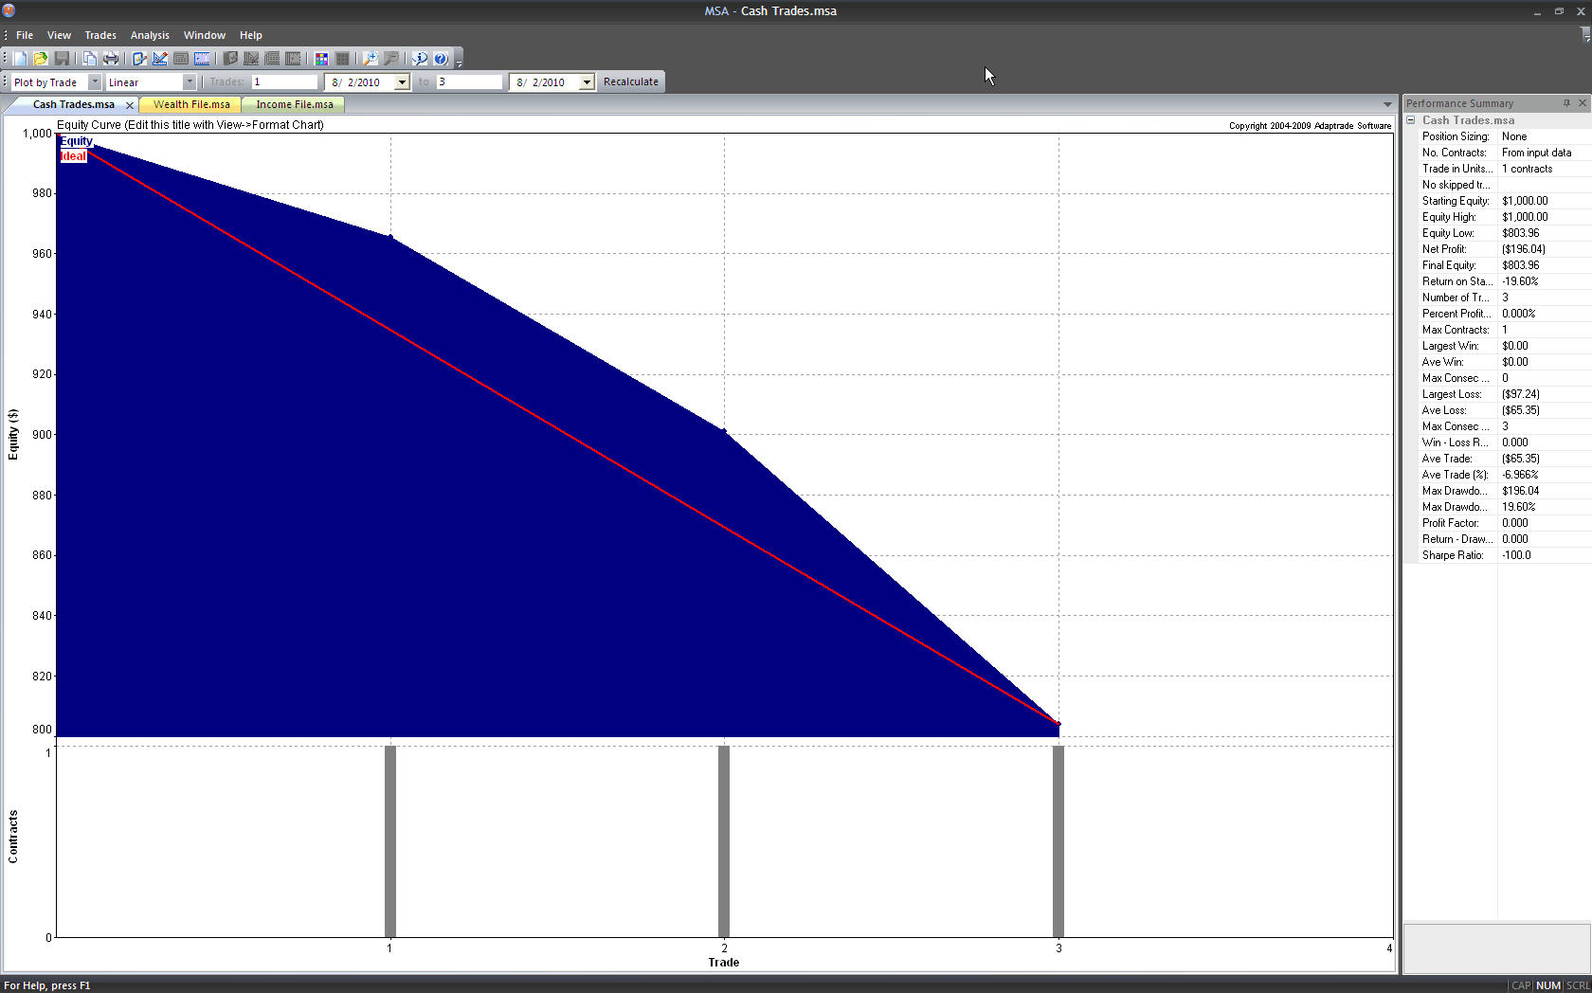This screenshot has width=1592, height=993.
Task: Open the Plot by Trade dropdown
Action: click(x=94, y=82)
